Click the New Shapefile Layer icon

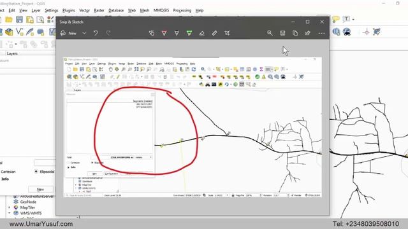(x=20, y=32)
